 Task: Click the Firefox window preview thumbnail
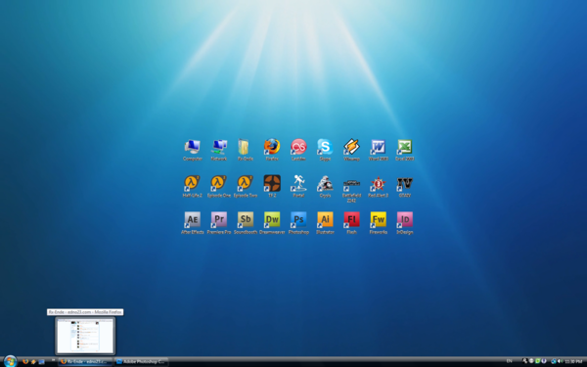[85, 336]
